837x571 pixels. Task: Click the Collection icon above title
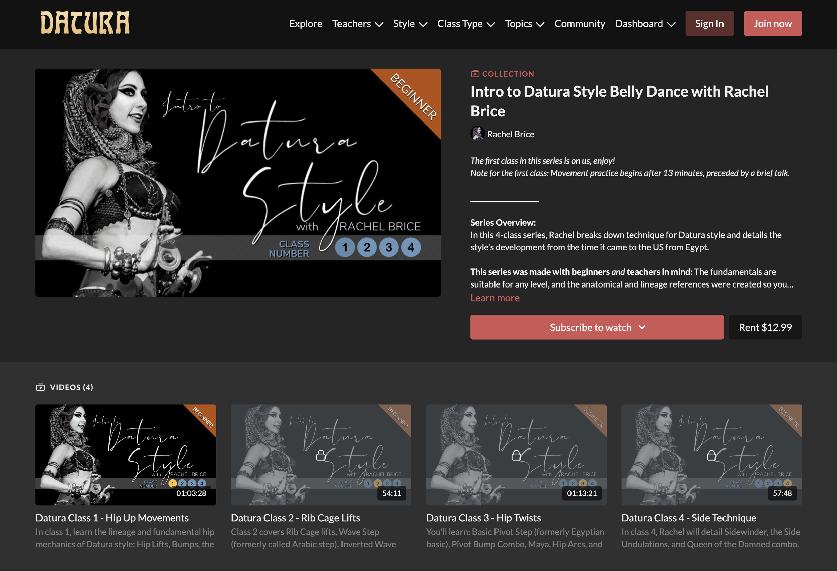point(475,74)
